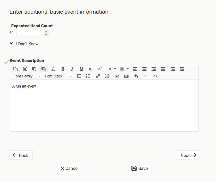Click the Clear formatting icon
This screenshot has height=182, width=216.
pyautogui.click(x=53, y=69)
